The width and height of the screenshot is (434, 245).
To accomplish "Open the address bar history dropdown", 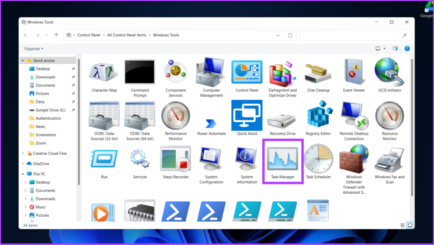I will pos(278,35).
